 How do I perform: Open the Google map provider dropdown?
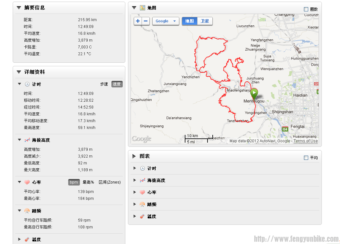(166, 21)
